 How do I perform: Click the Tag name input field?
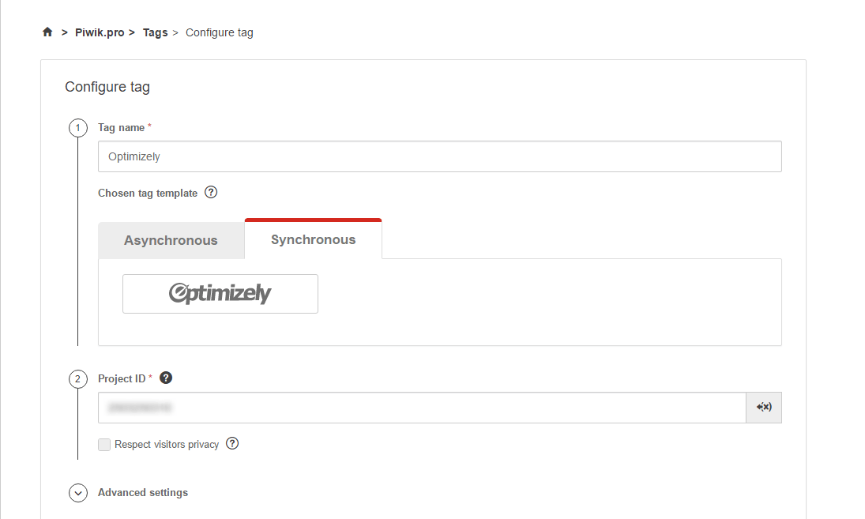click(x=439, y=156)
